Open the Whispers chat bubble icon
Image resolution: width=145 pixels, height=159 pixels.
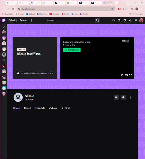click(125, 20)
